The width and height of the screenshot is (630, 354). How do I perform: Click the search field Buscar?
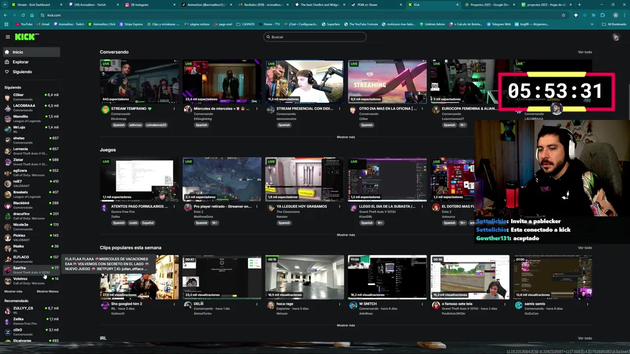point(315,37)
